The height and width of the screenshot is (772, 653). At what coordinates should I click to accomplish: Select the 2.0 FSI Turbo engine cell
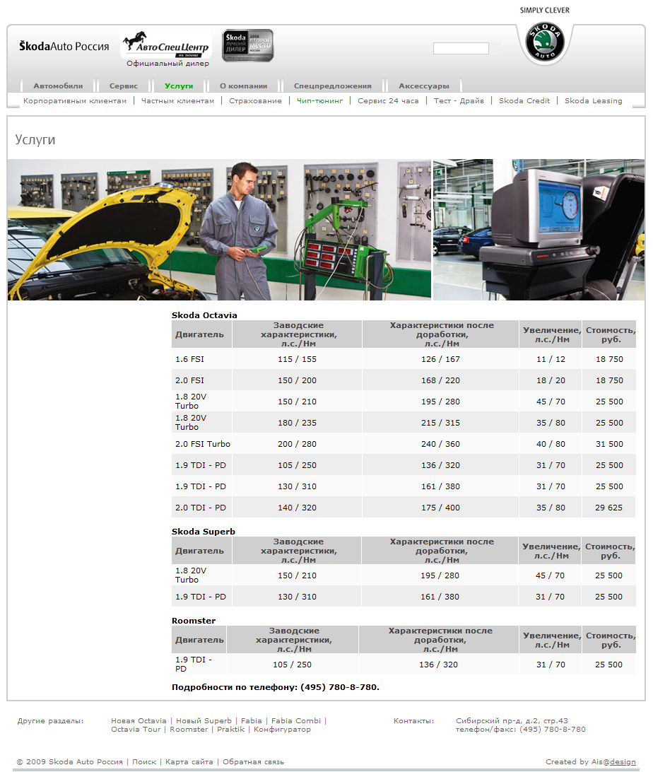pyautogui.click(x=201, y=443)
